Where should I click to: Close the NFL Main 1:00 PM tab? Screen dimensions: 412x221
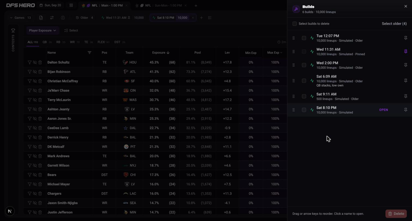coord(126,5)
